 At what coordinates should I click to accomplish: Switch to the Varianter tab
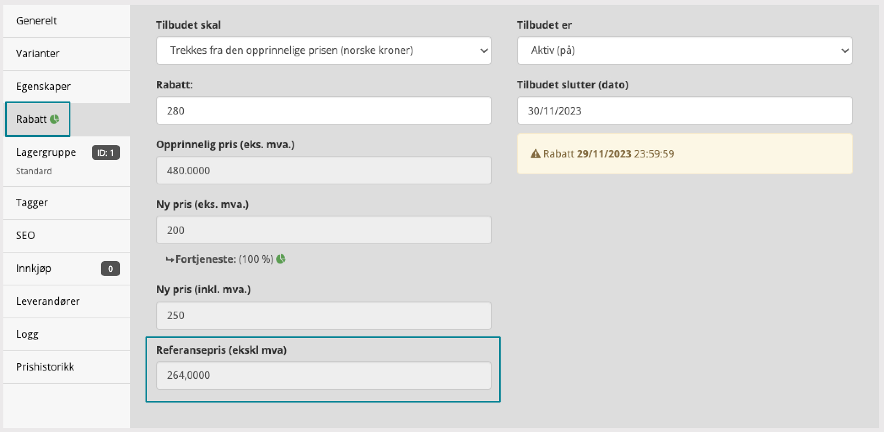pos(38,53)
